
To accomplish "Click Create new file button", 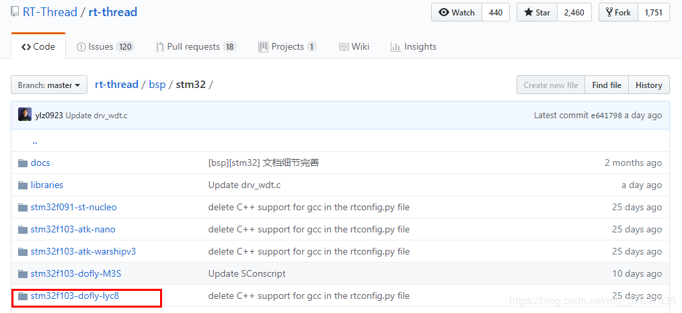I will [551, 85].
